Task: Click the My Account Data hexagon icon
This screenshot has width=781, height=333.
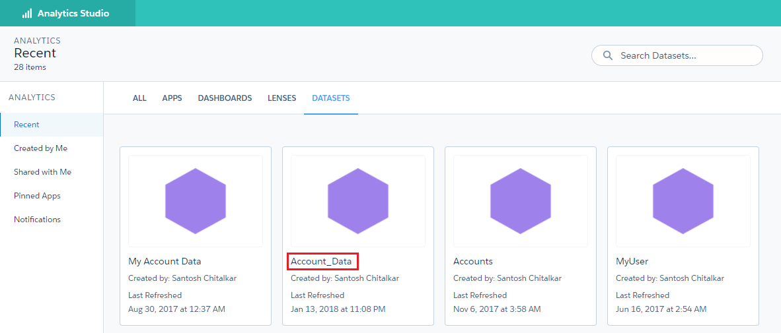Action: click(196, 200)
